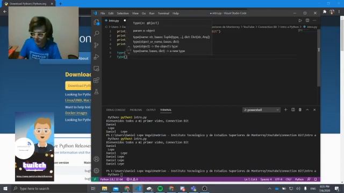Open the Testing flask view
The image size is (344, 193).
pyautogui.click(x=97, y=92)
